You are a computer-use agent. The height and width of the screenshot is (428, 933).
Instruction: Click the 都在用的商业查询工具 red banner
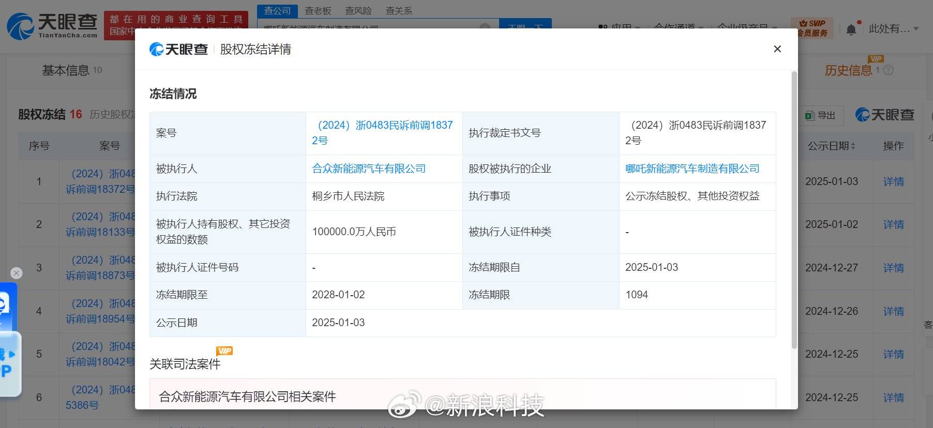click(x=176, y=25)
